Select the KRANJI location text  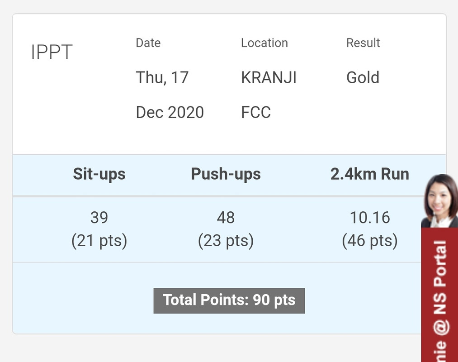[269, 78]
